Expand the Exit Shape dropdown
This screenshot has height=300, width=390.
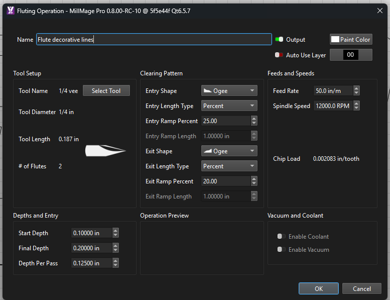coord(229,151)
